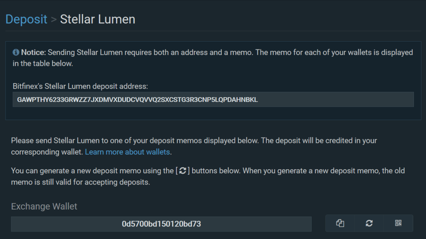Image resolution: width=426 pixels, height=239 pixels.
Task: Select the Stellar Lumen breadcrumb title
Action: 97,19
